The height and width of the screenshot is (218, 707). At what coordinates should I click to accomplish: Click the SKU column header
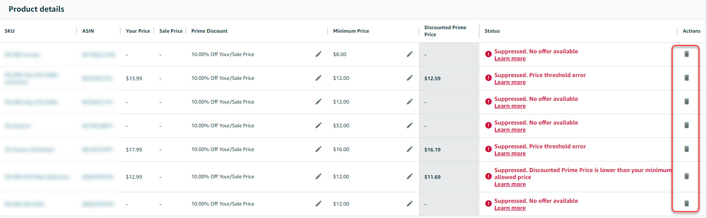(10, 31)
